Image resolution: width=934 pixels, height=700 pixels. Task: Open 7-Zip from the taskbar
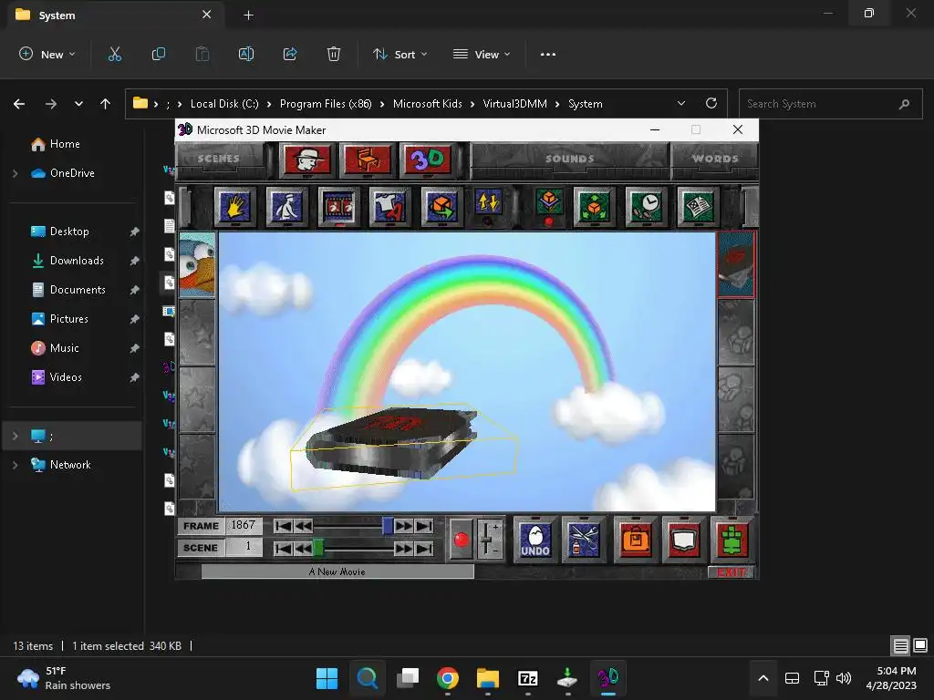528,678
